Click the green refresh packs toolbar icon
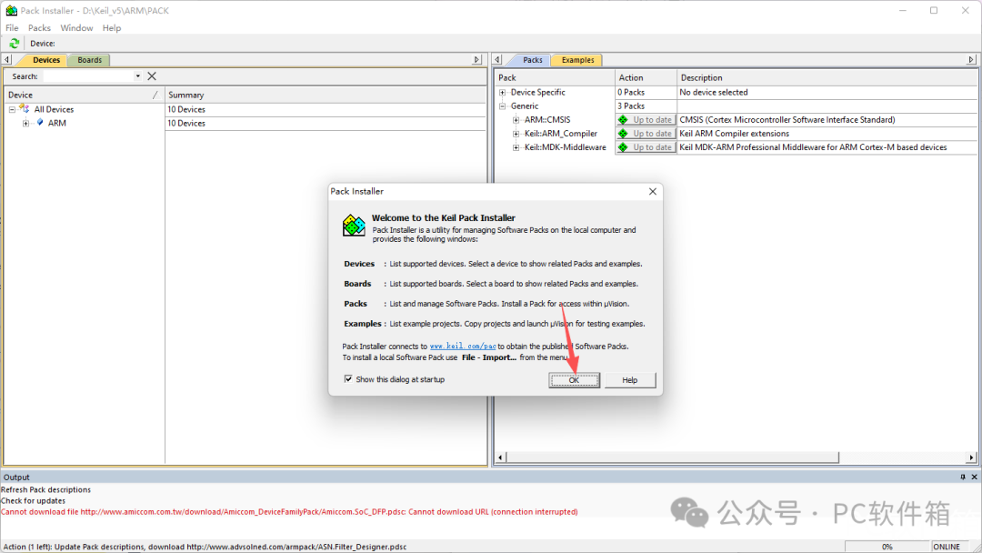The height and width of the screenshot is (553, 982). [x=14, y=44]
